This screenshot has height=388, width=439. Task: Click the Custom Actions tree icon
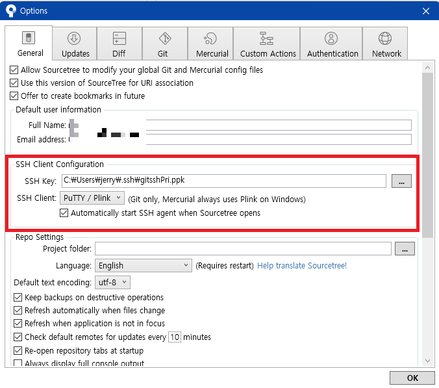[x=266, y=38]
